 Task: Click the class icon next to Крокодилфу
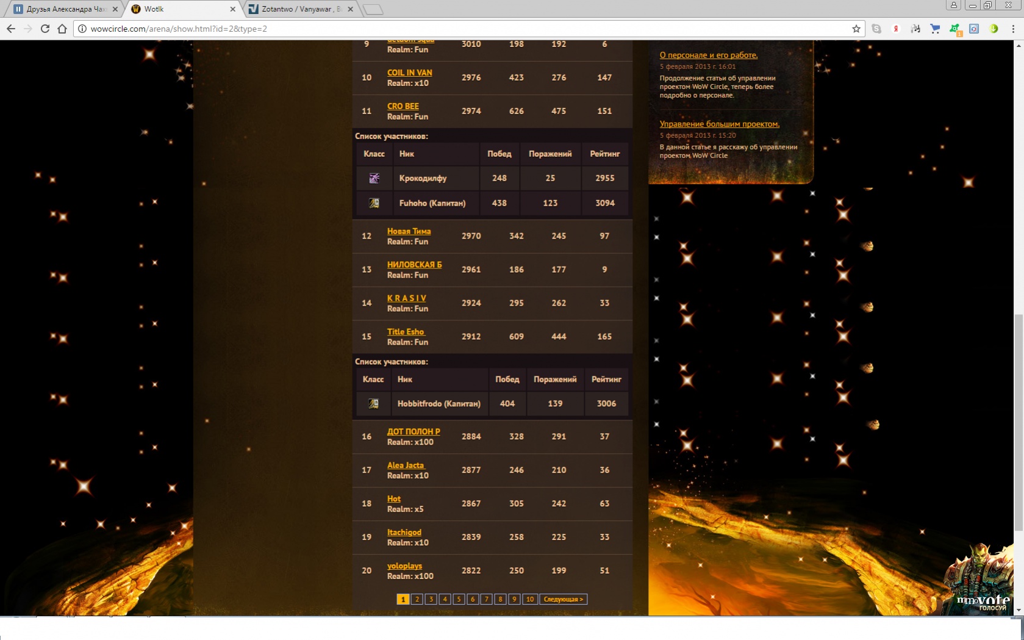374,178
